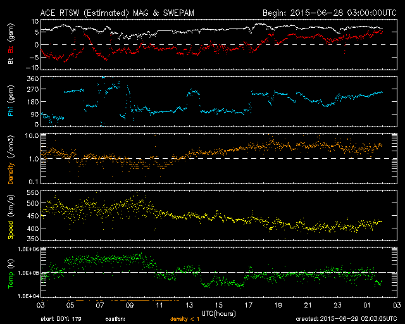Click the '450' tick on Speed axis
405x324 pixels.
[33, 216]
